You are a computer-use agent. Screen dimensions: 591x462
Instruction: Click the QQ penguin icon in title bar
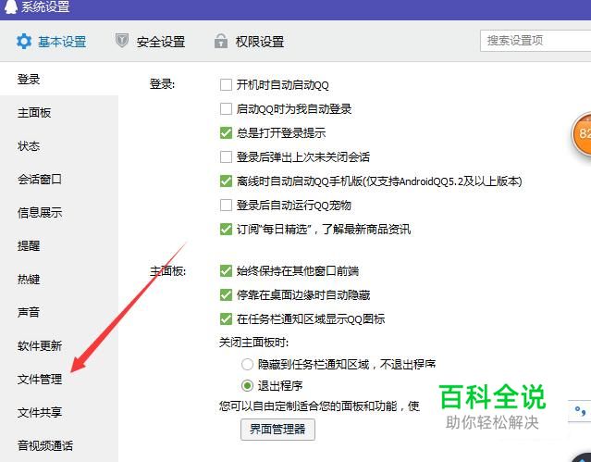click(10, 6)
